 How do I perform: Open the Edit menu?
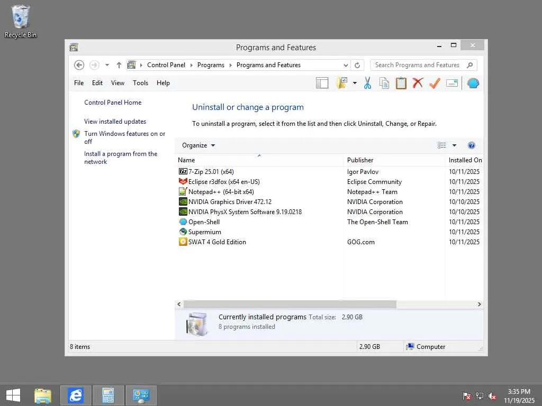[x=97, y=83]
